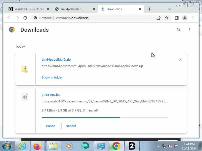Click the Share this page icon
The image size is (202, 151).
[x=159, y=18]
